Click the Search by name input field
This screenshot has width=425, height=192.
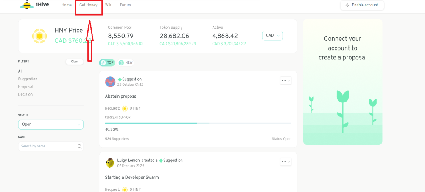(50, 147)
